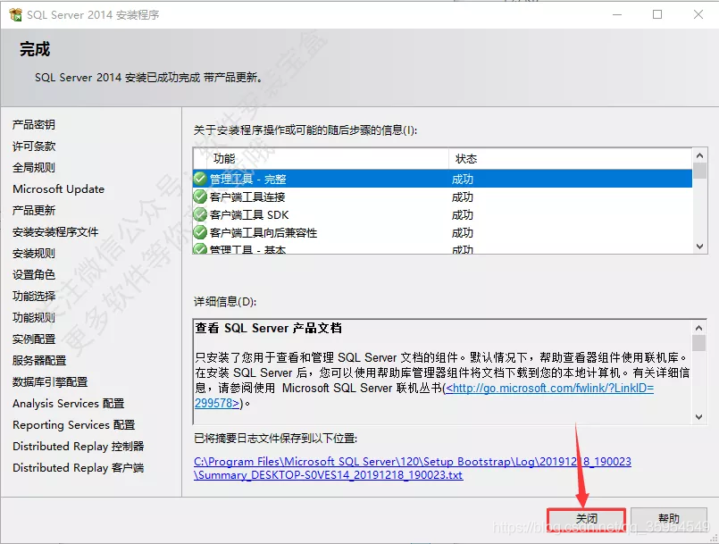This screenshot has width=719, height=544.
Task: Click feature list scrollbar down arrow
Action: tap(699, 247)
